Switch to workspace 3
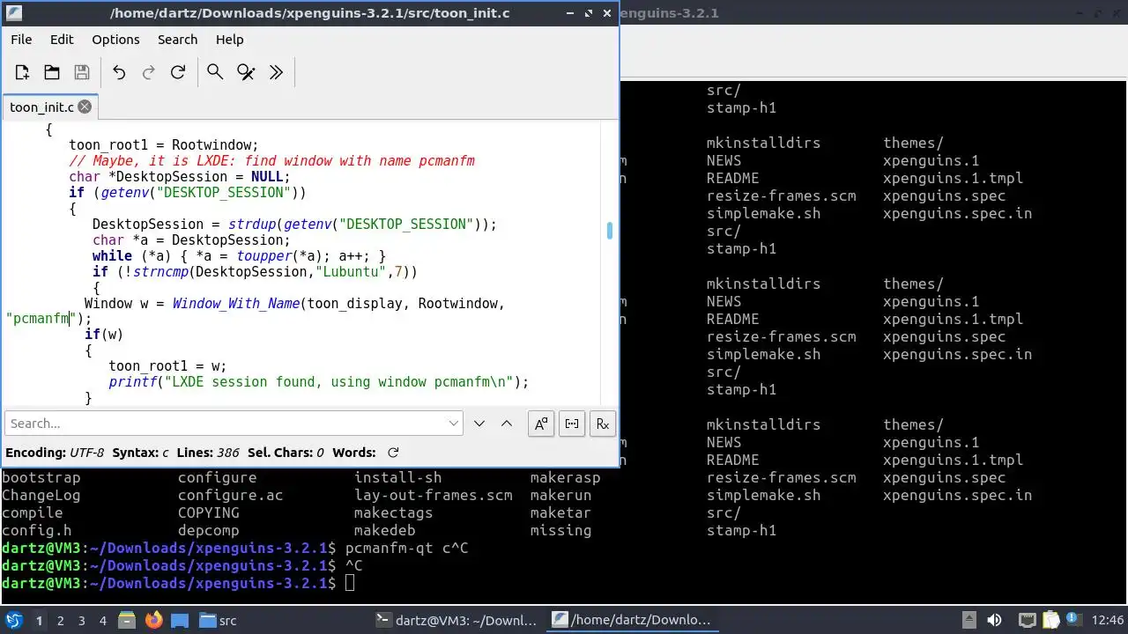The image size is (1128, 634). point(81,621)
